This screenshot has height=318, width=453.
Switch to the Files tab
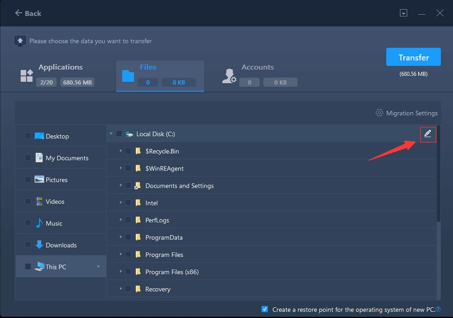[x=160, y=76]
